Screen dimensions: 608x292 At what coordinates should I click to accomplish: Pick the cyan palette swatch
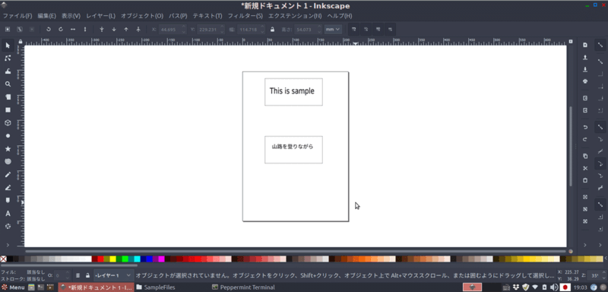pos(138,259)
